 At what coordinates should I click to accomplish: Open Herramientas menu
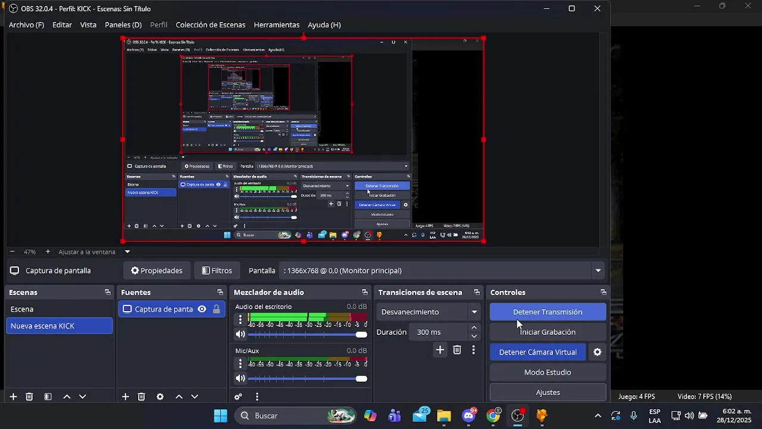[x=276, y=24]
